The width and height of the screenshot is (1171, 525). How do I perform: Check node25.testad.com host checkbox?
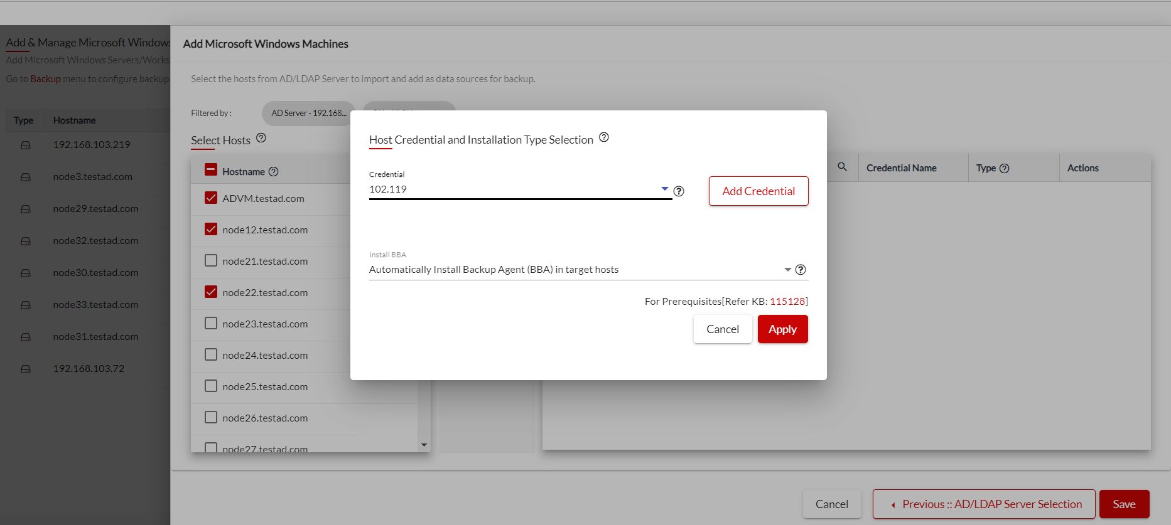(x=211, y=386)
